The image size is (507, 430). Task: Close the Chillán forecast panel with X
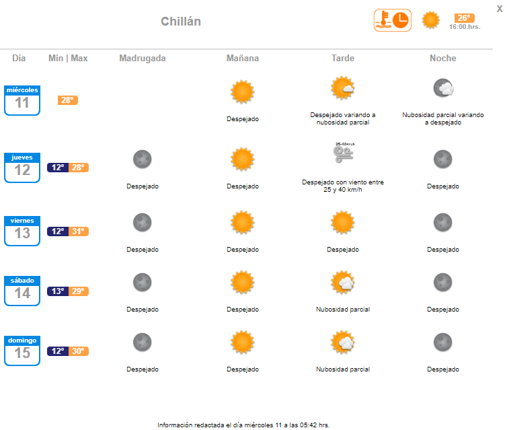tap(500, 9)
